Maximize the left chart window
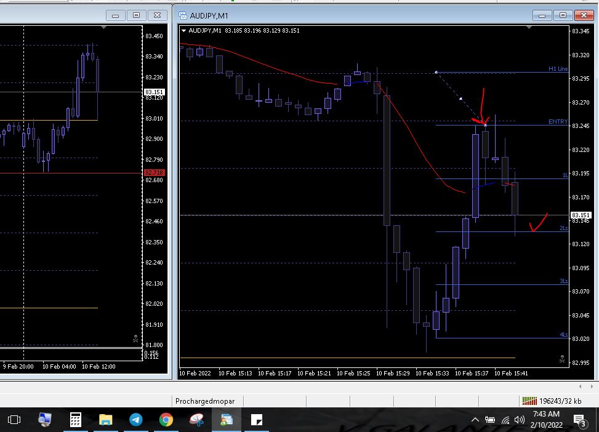This screenshot has width=599, height=432. 137,15
